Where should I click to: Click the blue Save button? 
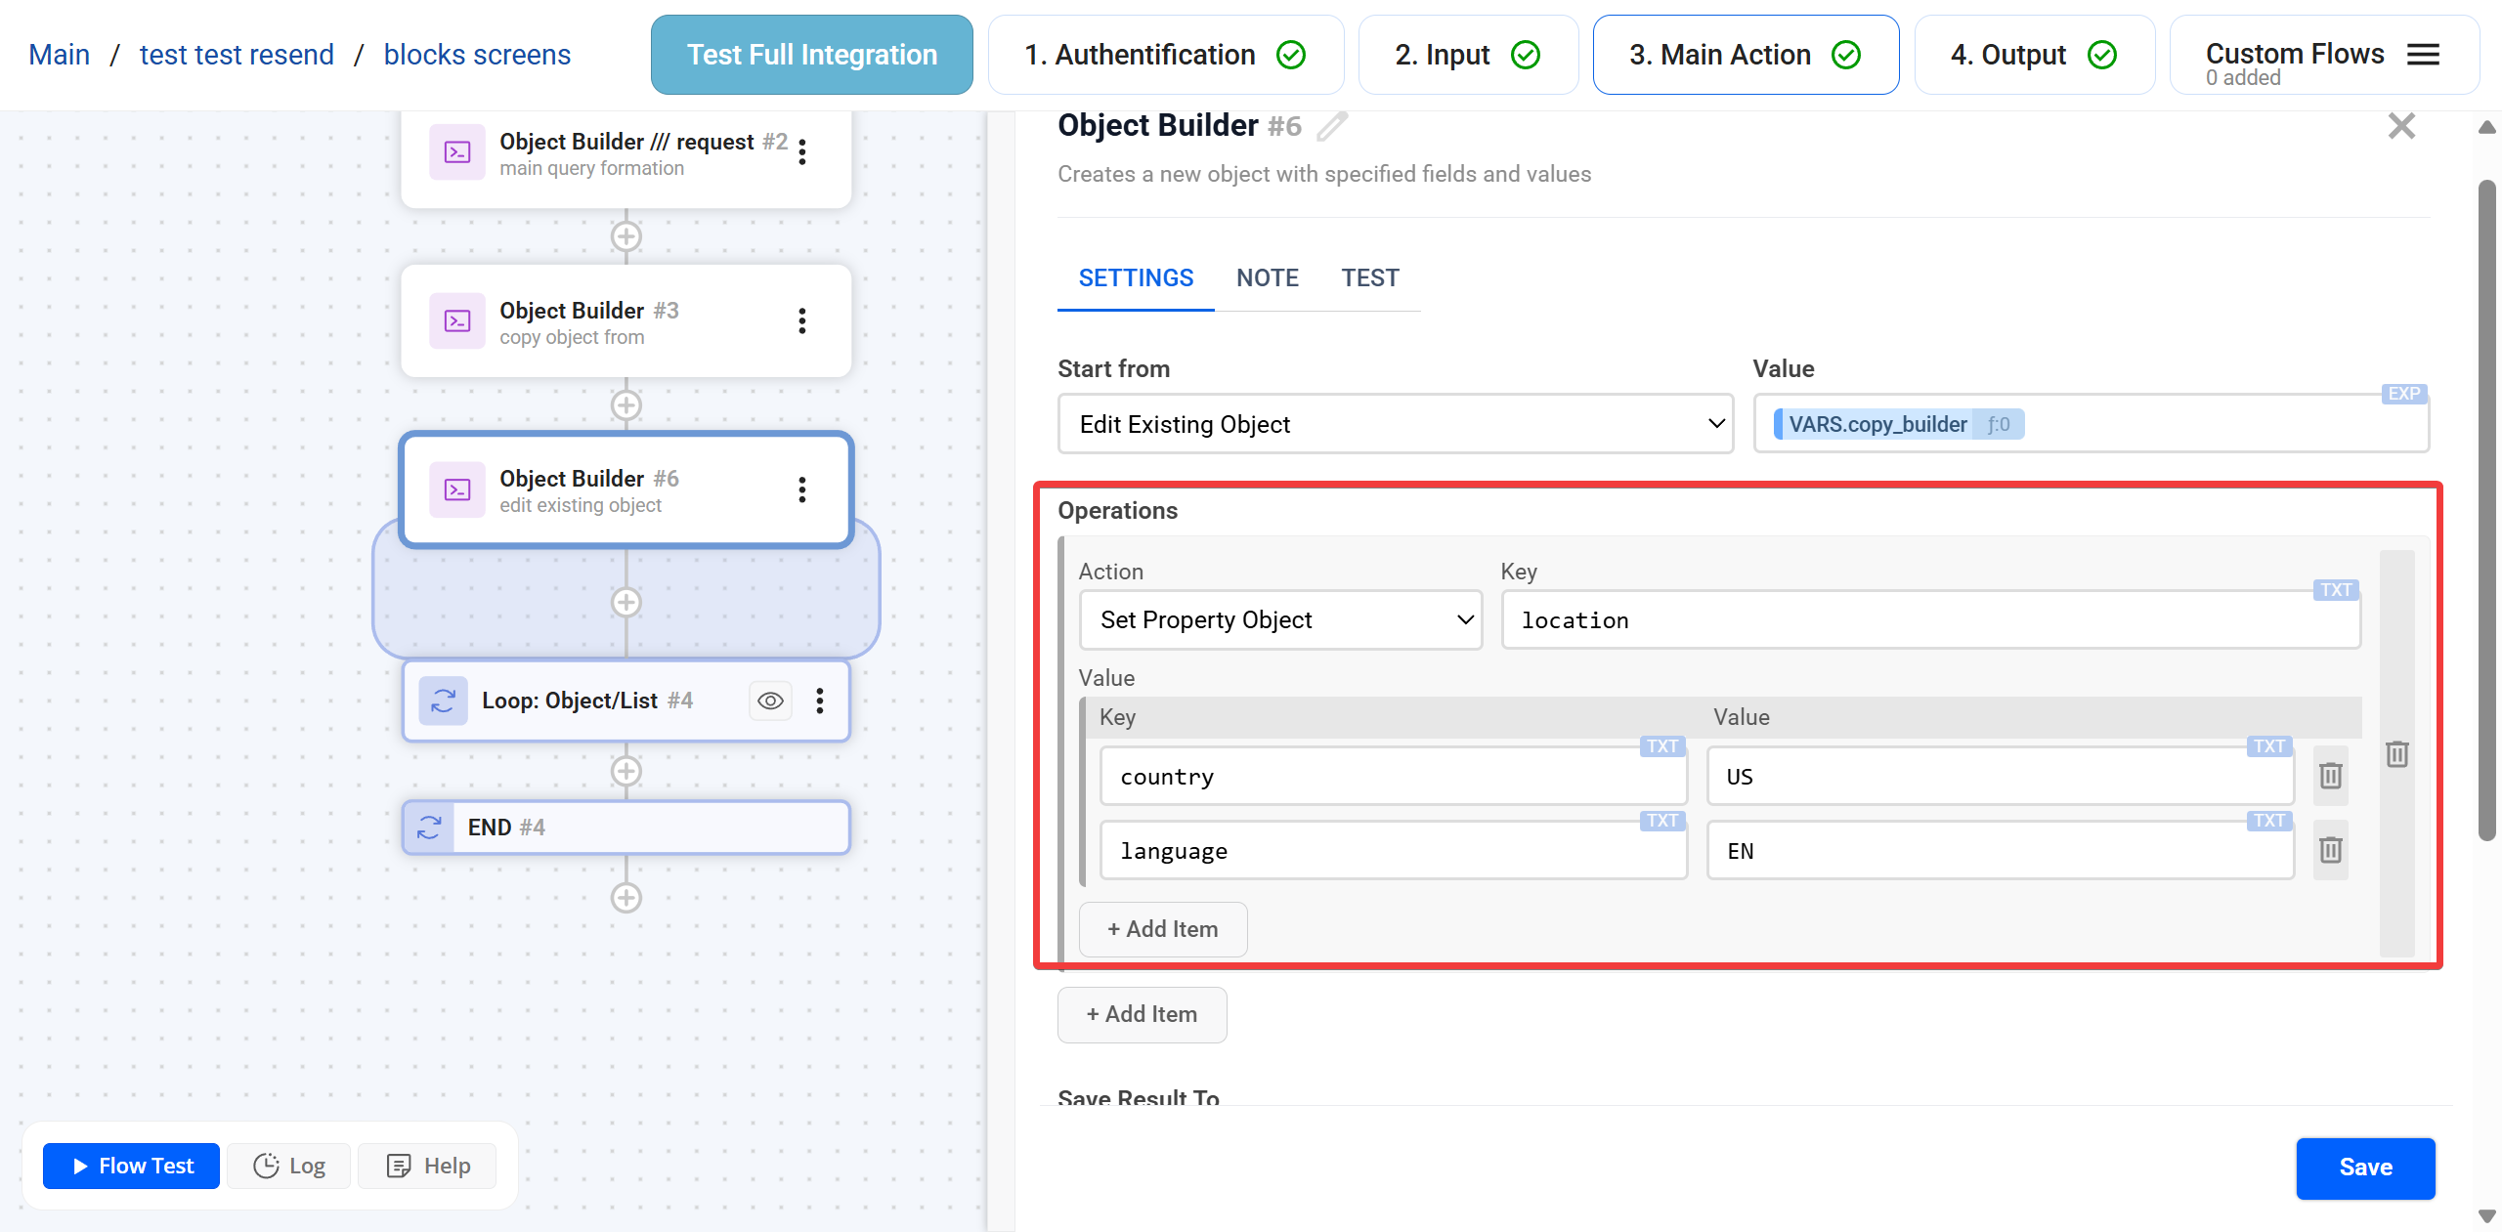coord(2364,1168)
